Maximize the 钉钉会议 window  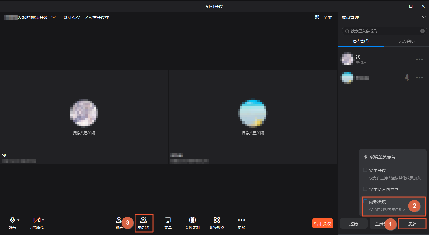[x=411, y=6]
